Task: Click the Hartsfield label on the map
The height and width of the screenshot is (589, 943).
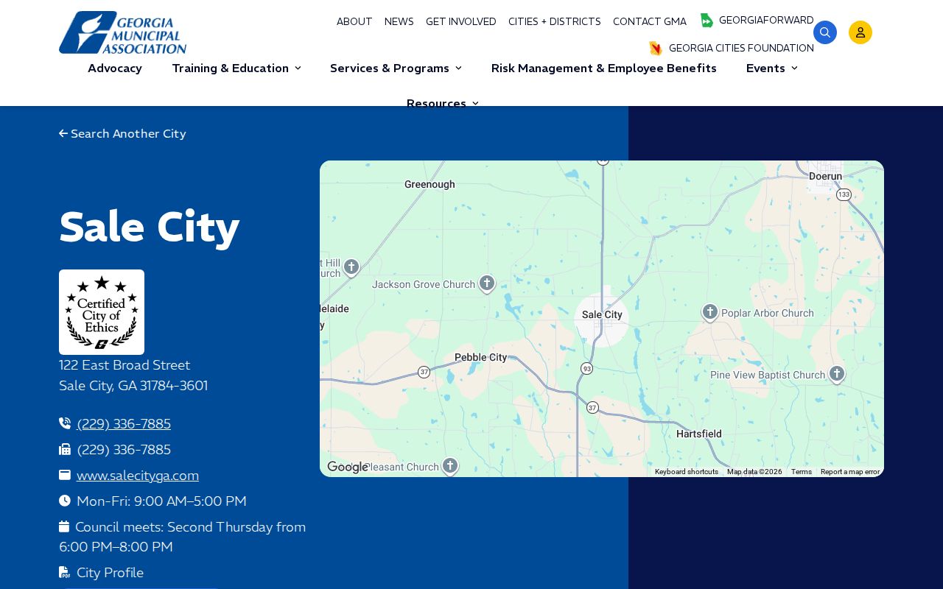Action: click(x=699, y=434)
